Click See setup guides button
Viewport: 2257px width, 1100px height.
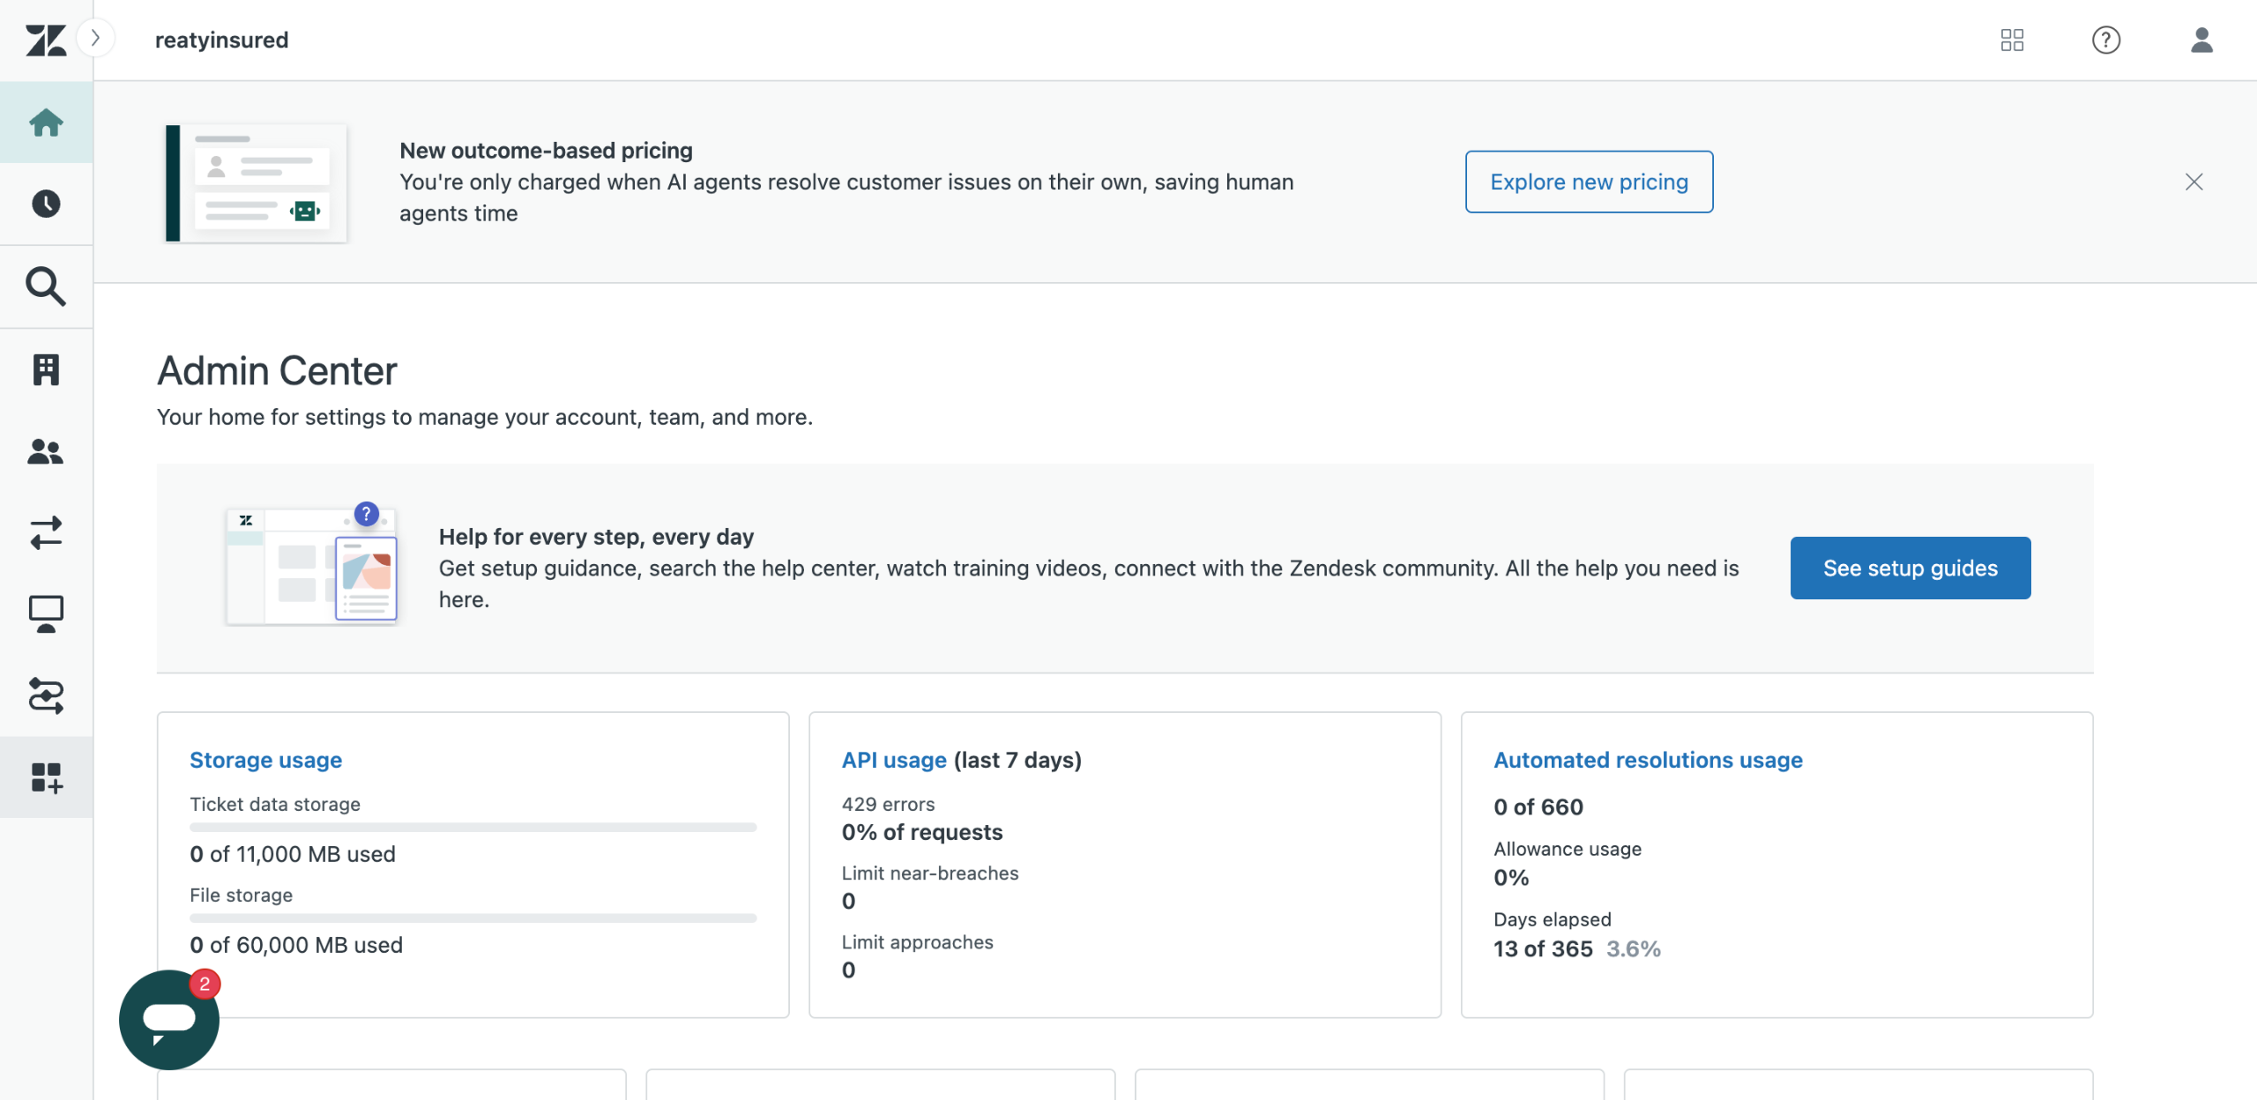[x=1910, y=569]
